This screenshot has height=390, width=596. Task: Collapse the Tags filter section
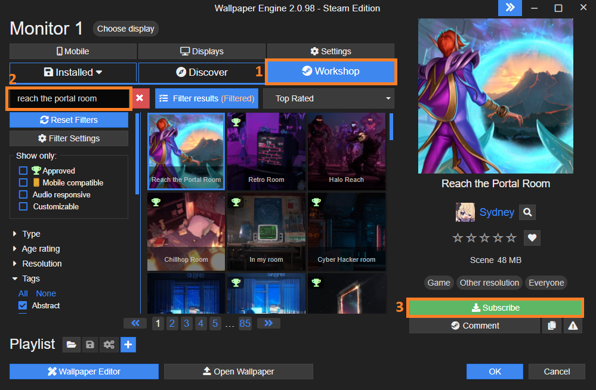pyautogui.click(x=26, y=278)
